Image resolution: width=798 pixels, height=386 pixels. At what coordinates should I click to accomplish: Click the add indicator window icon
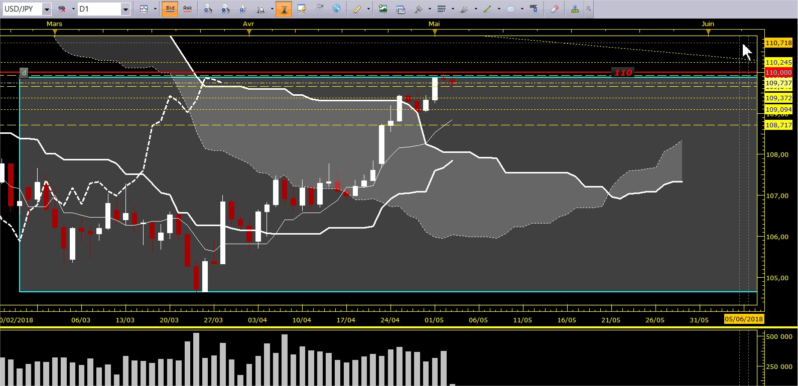pos(401,9)
